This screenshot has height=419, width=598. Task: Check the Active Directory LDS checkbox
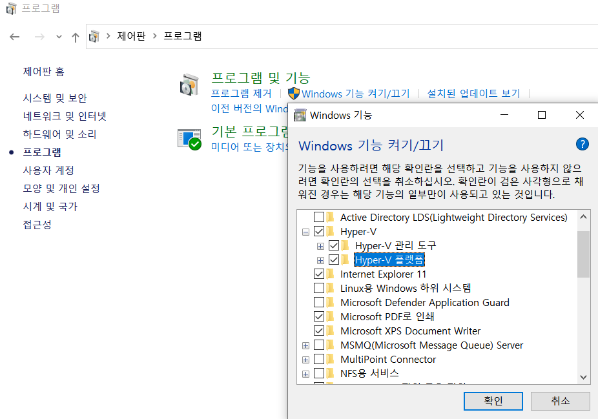(x=319, y=217)
